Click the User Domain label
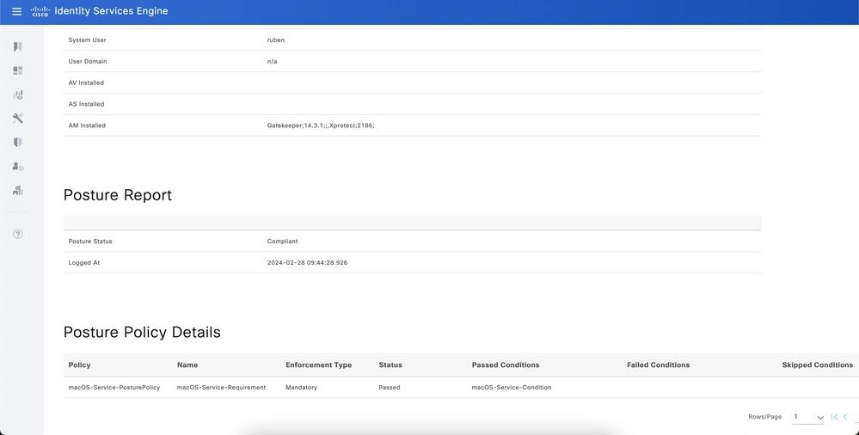Screen dimensions: 859x435 pos(88,61)
